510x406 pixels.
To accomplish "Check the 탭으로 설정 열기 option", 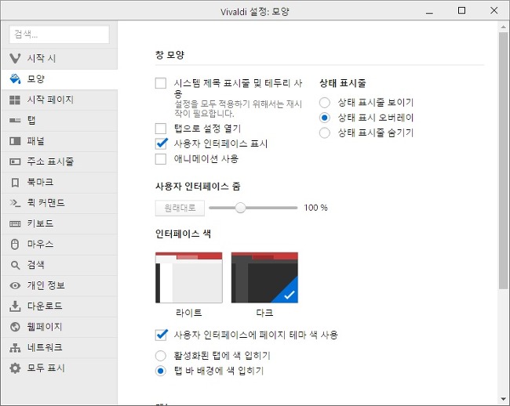I will coord(161,129).
